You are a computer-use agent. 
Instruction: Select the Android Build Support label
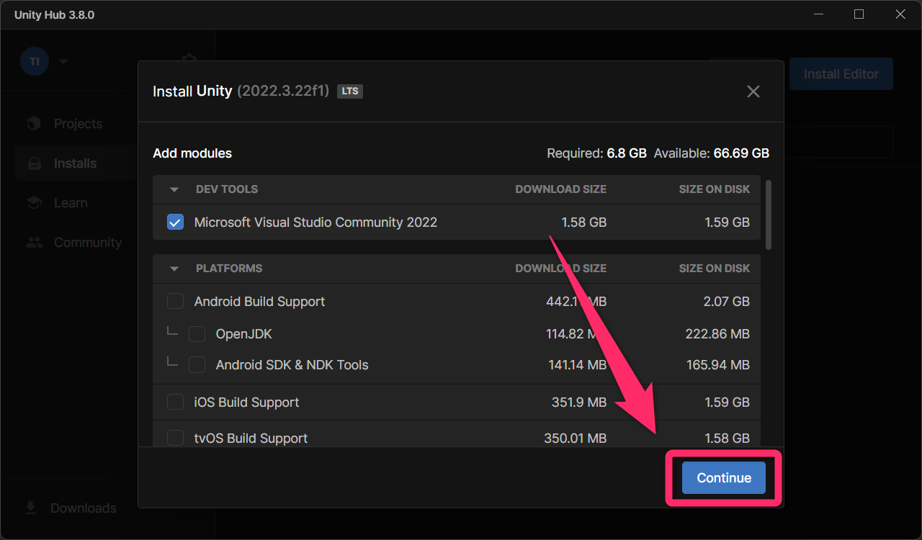259,302
